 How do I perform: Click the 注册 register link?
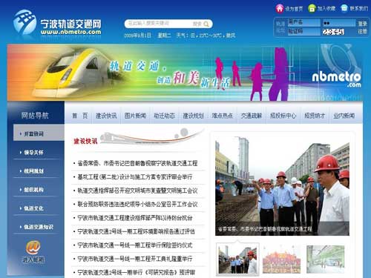(362, 31)
